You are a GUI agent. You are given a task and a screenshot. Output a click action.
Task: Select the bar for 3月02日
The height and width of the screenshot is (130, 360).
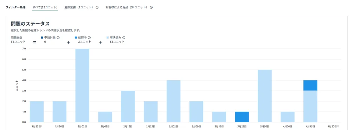pyautogui.click(x=174, y=101)
